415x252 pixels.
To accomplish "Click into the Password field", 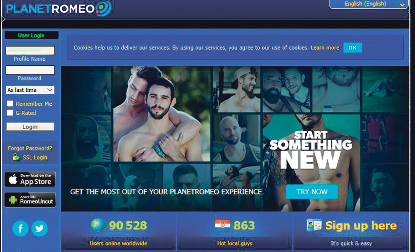I will (x=30, y=70).
